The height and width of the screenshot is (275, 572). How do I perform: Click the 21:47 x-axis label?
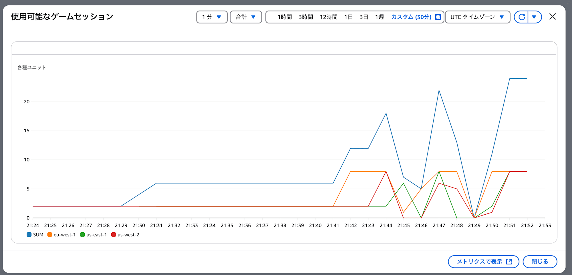click(439, 225)
